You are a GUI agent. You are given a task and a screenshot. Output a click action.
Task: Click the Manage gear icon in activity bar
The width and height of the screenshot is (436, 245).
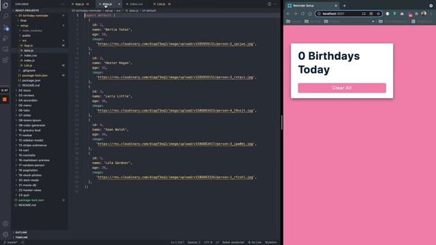tap(5, 234)
